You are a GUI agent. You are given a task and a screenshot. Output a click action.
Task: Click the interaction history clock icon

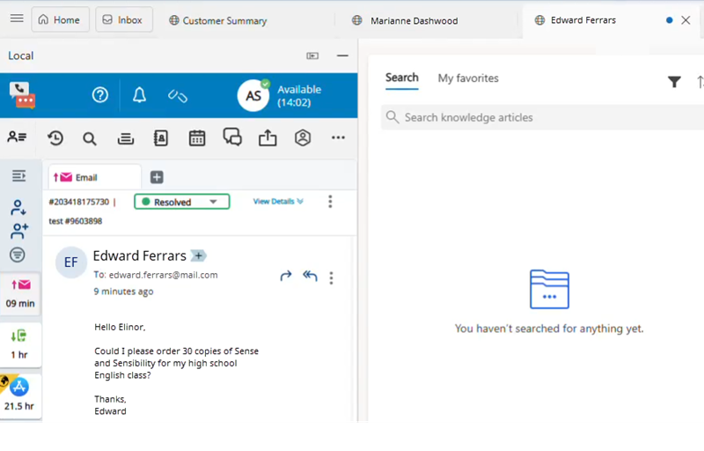[55, 138]
